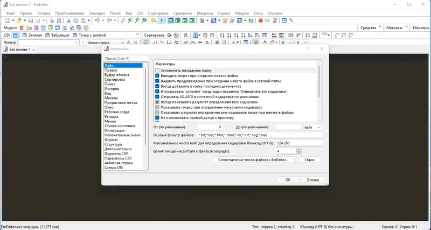Click the Undo arrow icon
Viewport: 431px width, 230px height.
pos(97,20)
